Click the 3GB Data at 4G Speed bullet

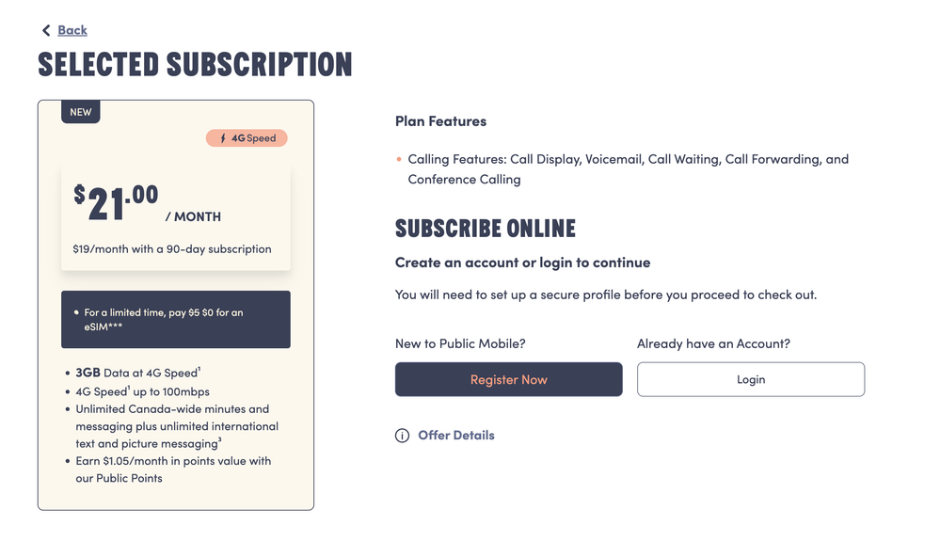[137, 373]
